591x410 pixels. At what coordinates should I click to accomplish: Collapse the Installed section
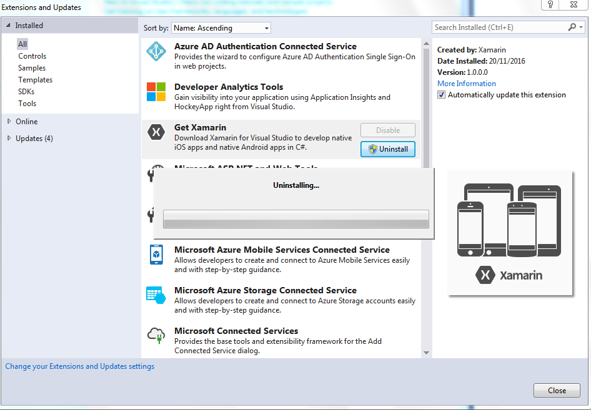click(8, 25)
